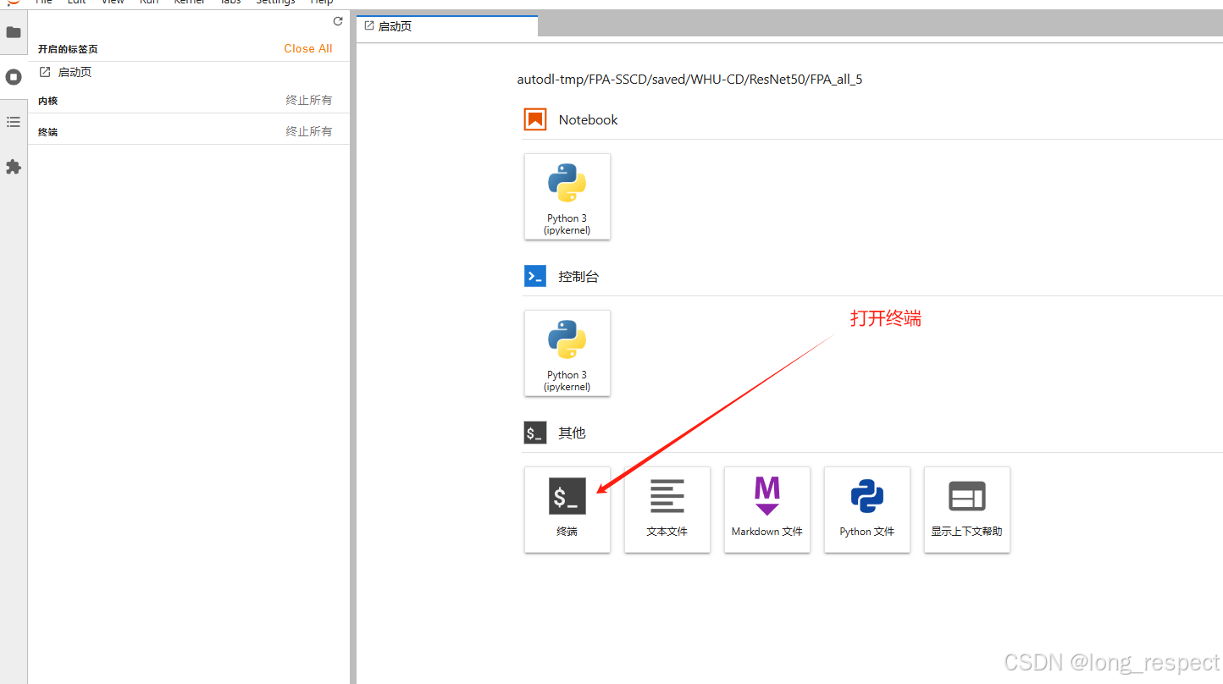Click the 其他 section title
This screenshot has height=684, width=1223.
click(573, 433)
